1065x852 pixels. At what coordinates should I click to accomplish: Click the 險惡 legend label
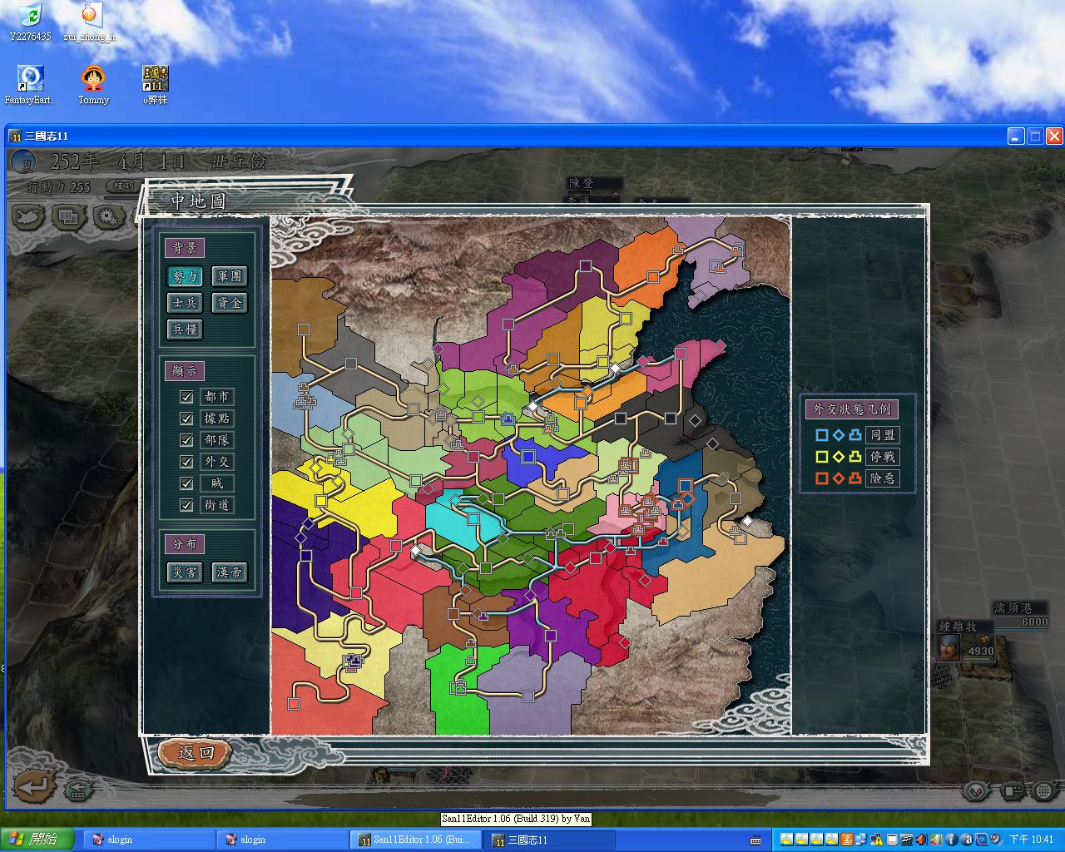[882, 478]
